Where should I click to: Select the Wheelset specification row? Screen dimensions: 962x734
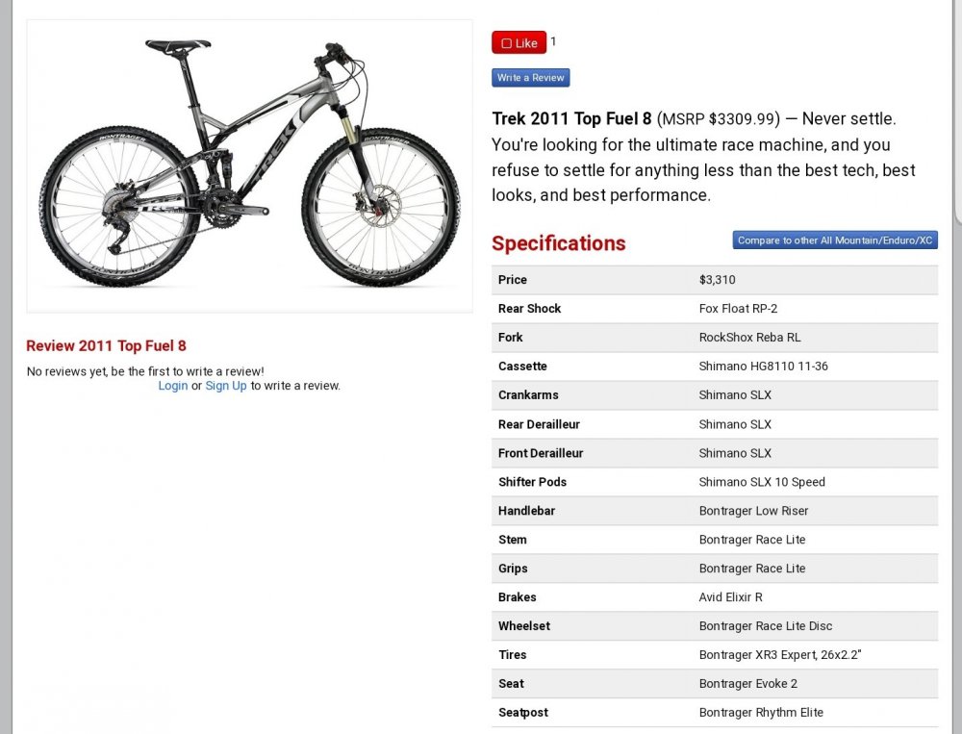[x=714, y=626]
